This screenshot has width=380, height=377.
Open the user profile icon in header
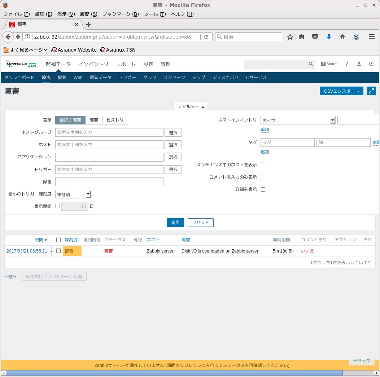click(359, 64)
